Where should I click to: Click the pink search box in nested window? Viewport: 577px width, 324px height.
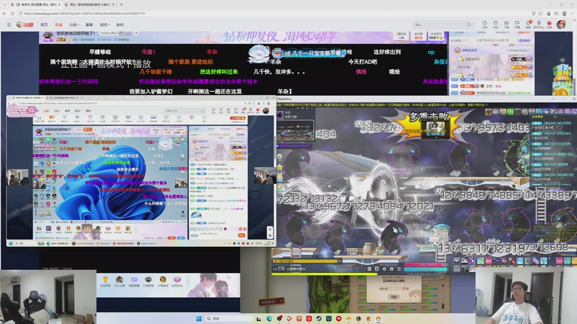[22, 110]
